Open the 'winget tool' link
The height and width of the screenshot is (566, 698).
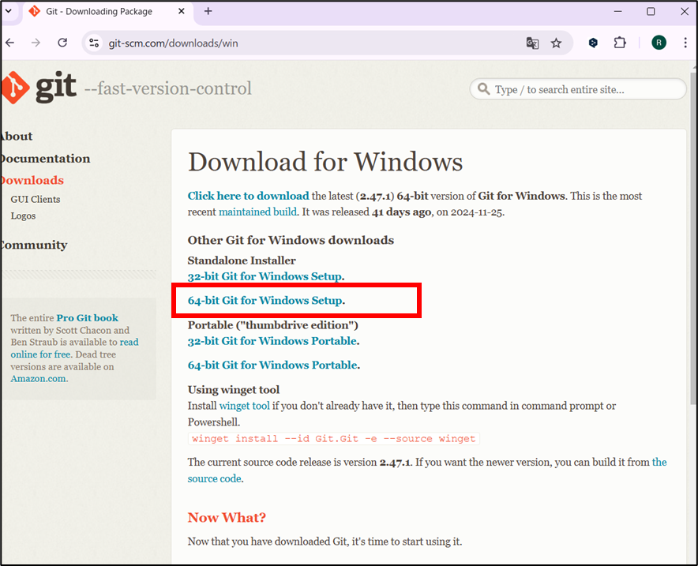point(245,406)
